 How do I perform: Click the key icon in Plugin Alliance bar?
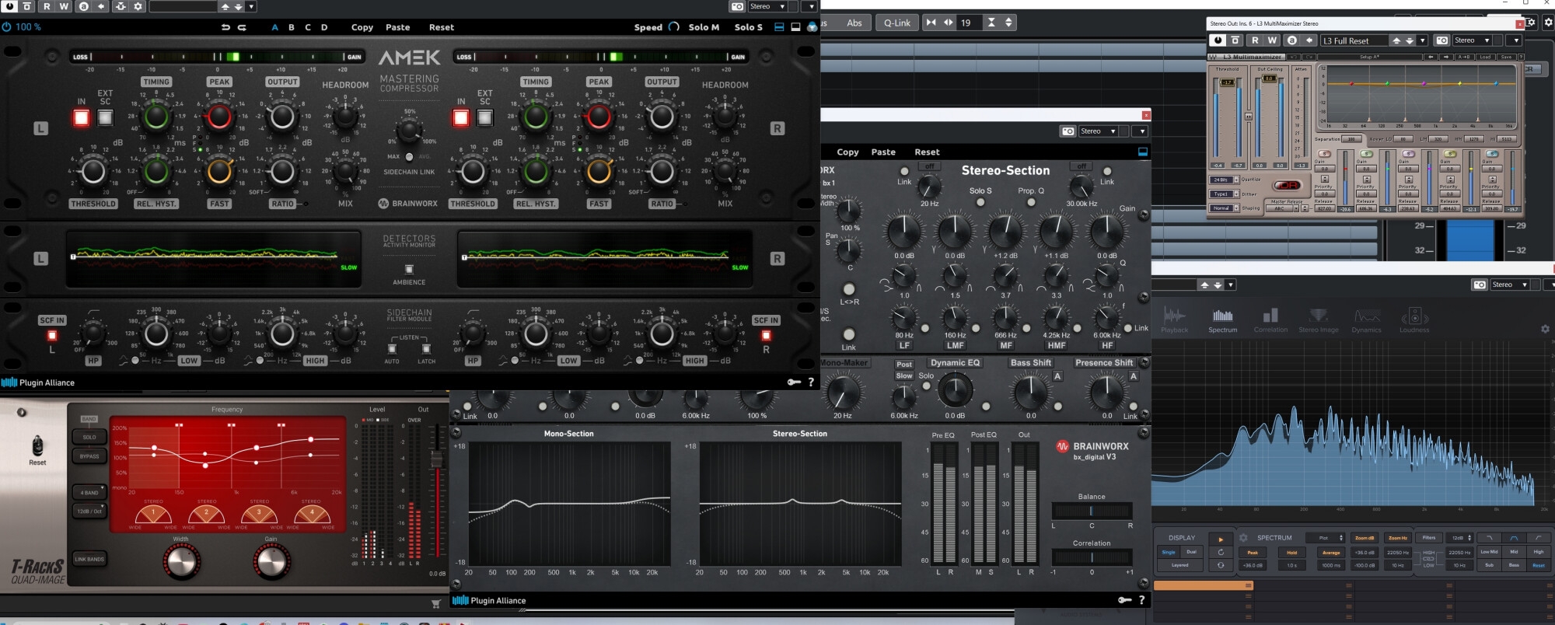(793, 382)
